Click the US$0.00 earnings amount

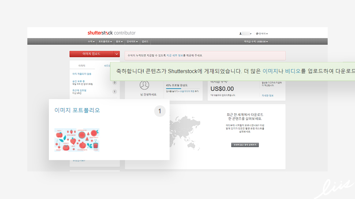pyautogui.click(x=222, y=88)
